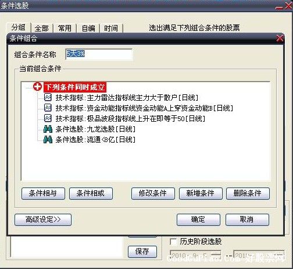Click the 条件相与 button
Screen dimensions: 293x269
click(43, 193)
